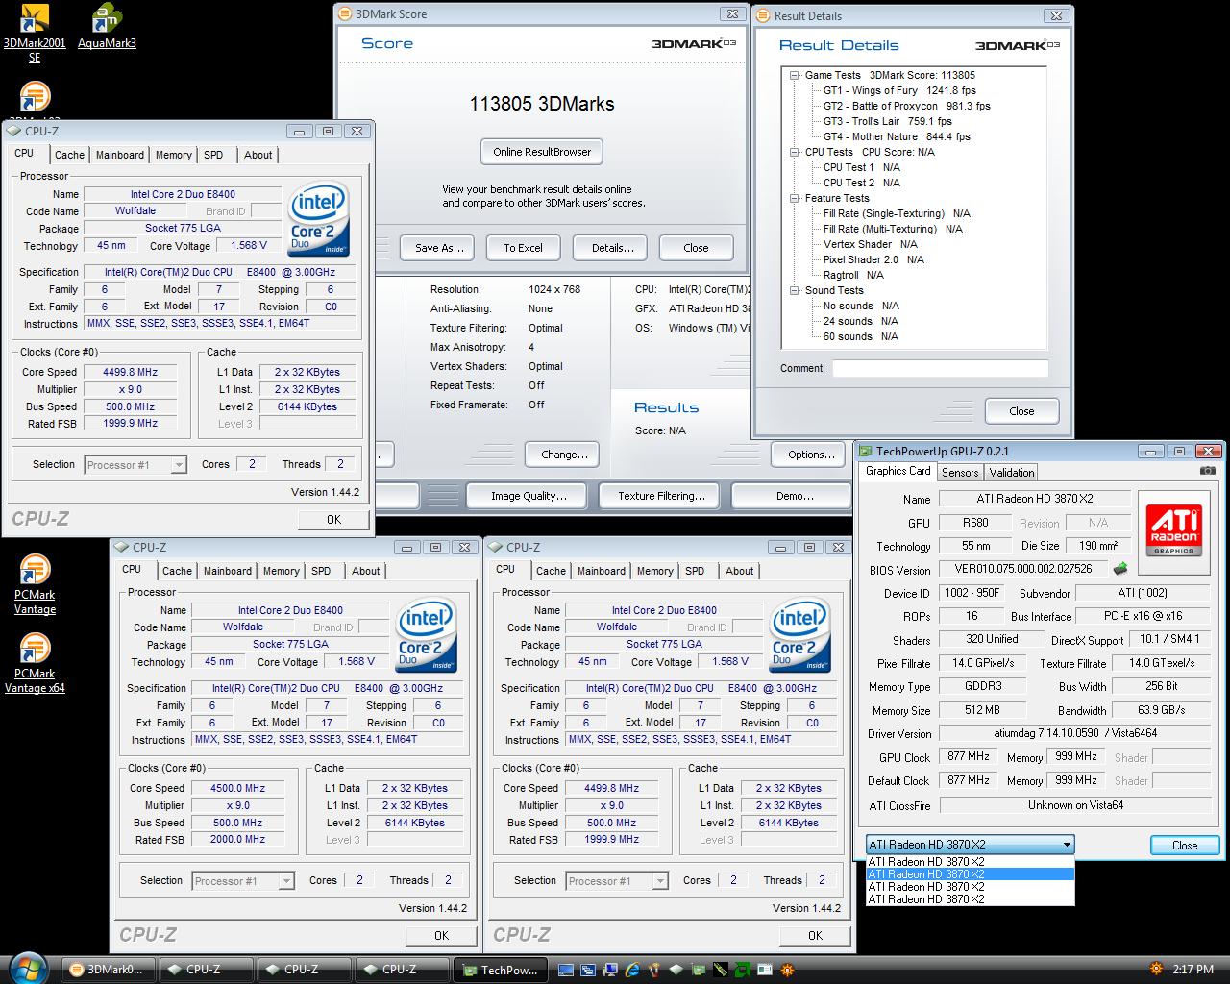This screenshot has width=1230, height=984.
Task: Click the Online ResultBrowser button
Action: [542, 152]
